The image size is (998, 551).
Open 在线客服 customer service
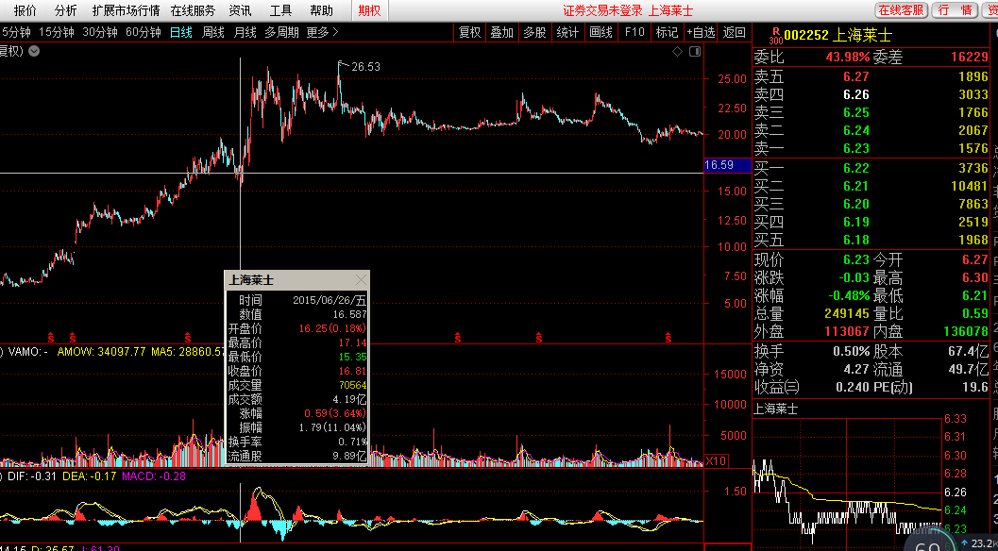point(900,10)
